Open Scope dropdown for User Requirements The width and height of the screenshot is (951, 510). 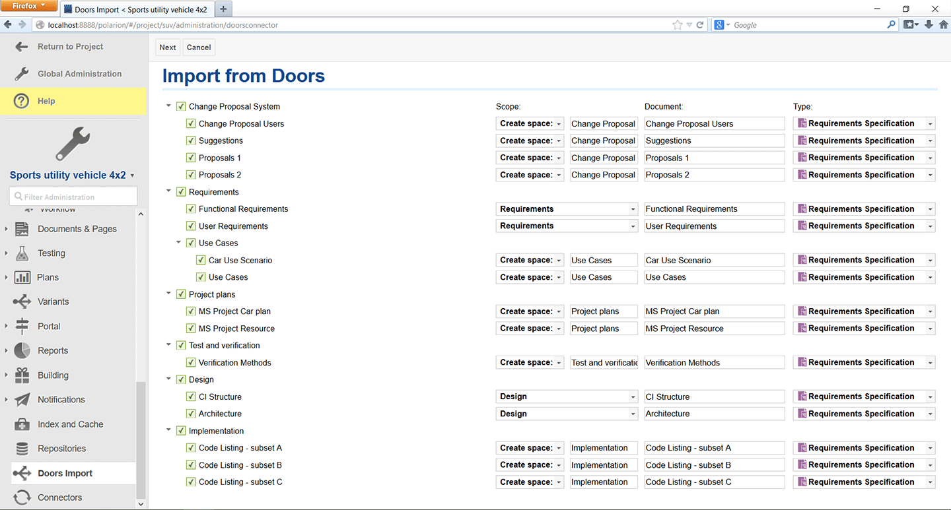[567, 226]
